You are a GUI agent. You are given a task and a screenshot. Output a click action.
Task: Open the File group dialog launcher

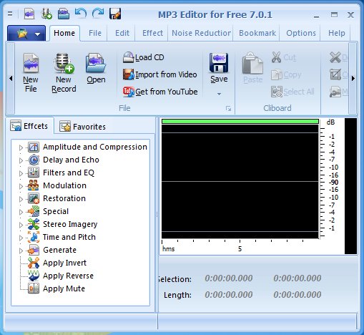(x=228, y=109)
